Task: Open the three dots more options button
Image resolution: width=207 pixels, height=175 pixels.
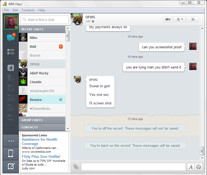Action: [11, 141]
